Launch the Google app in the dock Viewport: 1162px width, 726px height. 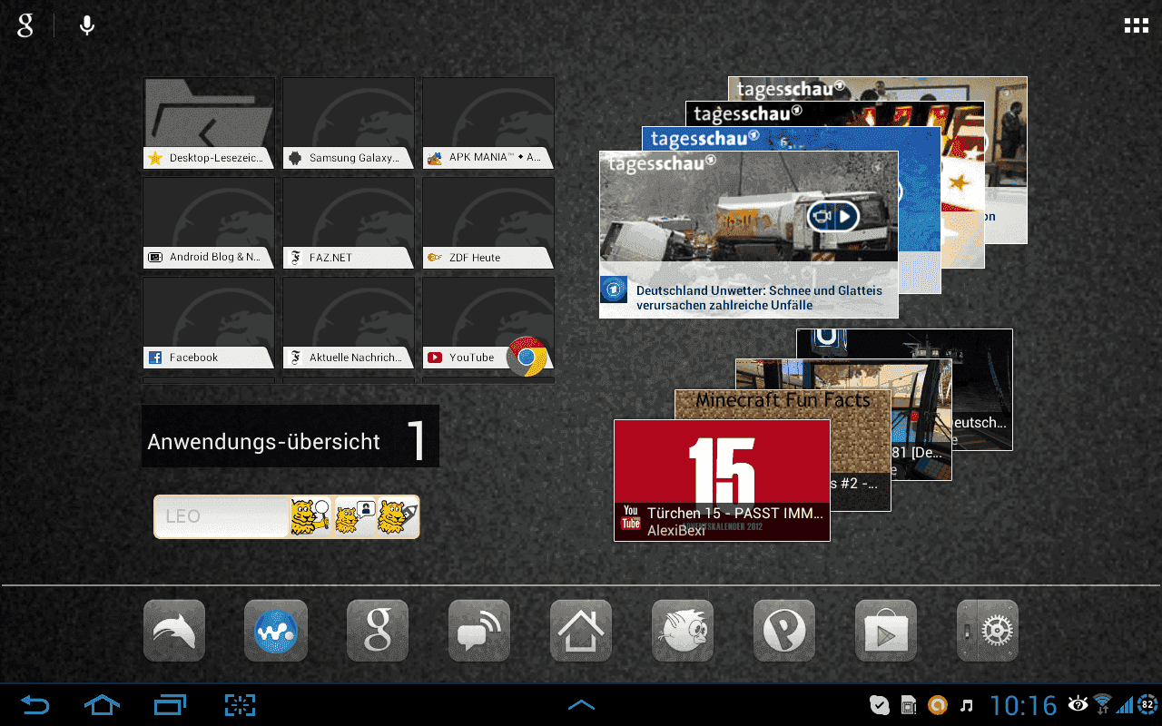tap(378, 631)
